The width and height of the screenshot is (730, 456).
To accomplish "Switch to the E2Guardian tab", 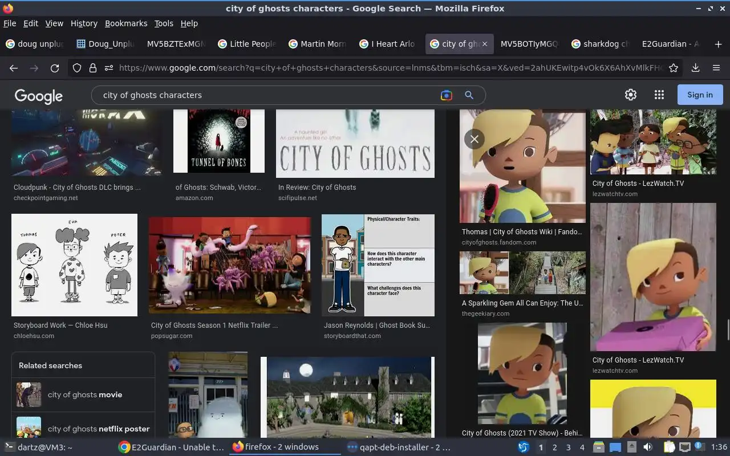I will [671, 44].
